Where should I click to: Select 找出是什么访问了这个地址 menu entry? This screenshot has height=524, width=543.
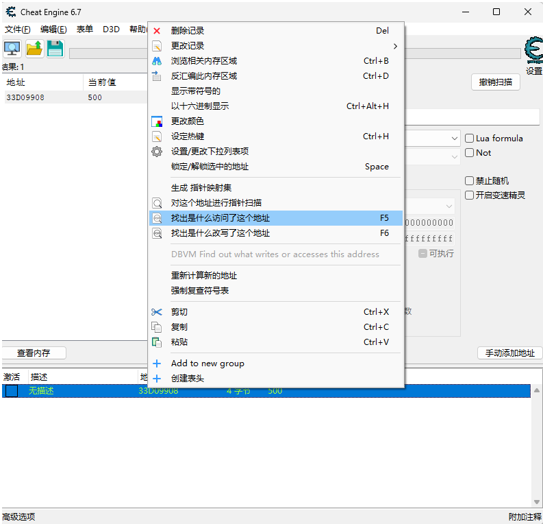click(x=220, y=218)
